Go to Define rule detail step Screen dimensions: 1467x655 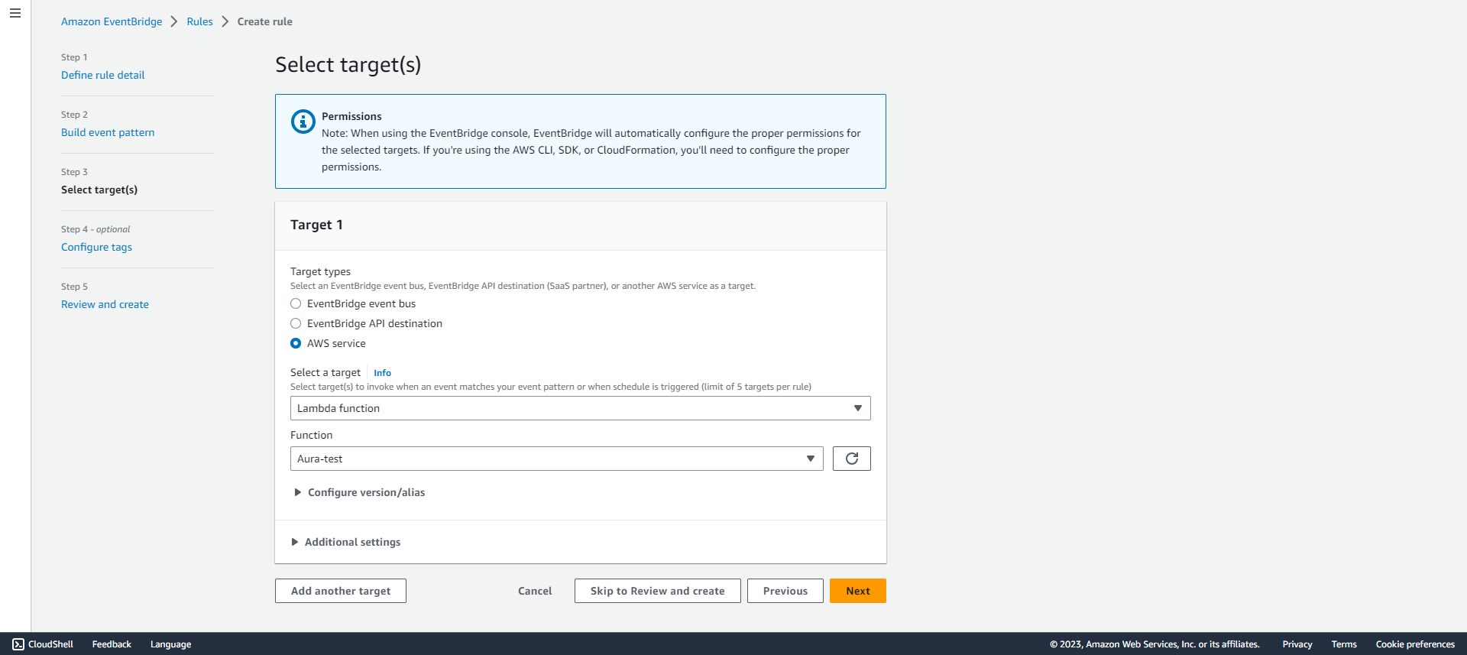102,75
